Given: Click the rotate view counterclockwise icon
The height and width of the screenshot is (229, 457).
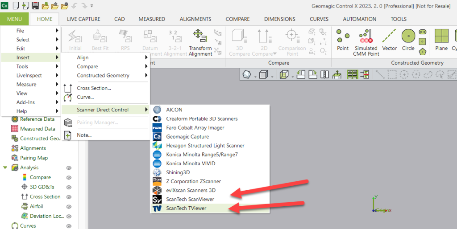Looking at the screenshot, I should [x=301, y=75].
